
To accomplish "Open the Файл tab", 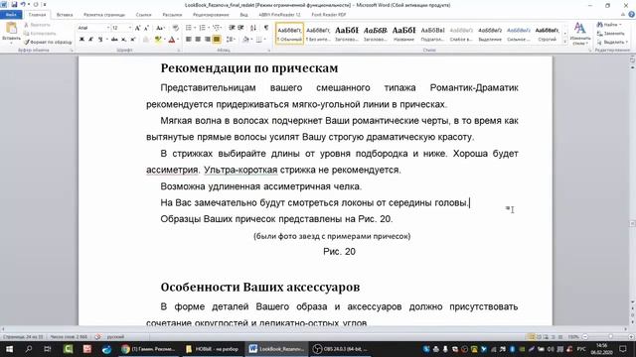I will (11, 15).
